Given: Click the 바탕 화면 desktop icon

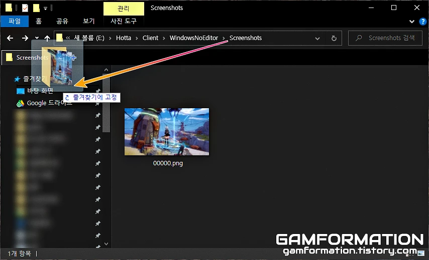Looking at the screenshot, I should (21, 91).
